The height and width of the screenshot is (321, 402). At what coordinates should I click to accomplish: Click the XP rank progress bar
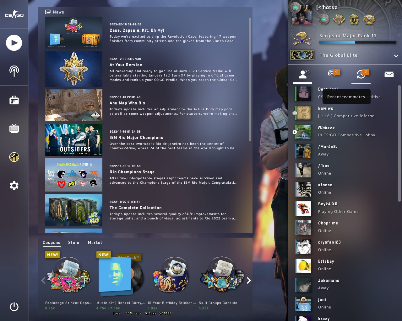click(357, 42)
